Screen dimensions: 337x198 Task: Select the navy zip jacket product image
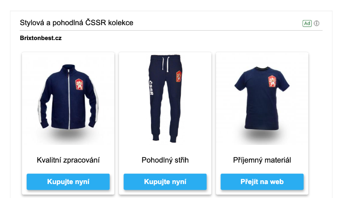click(68, 99)
